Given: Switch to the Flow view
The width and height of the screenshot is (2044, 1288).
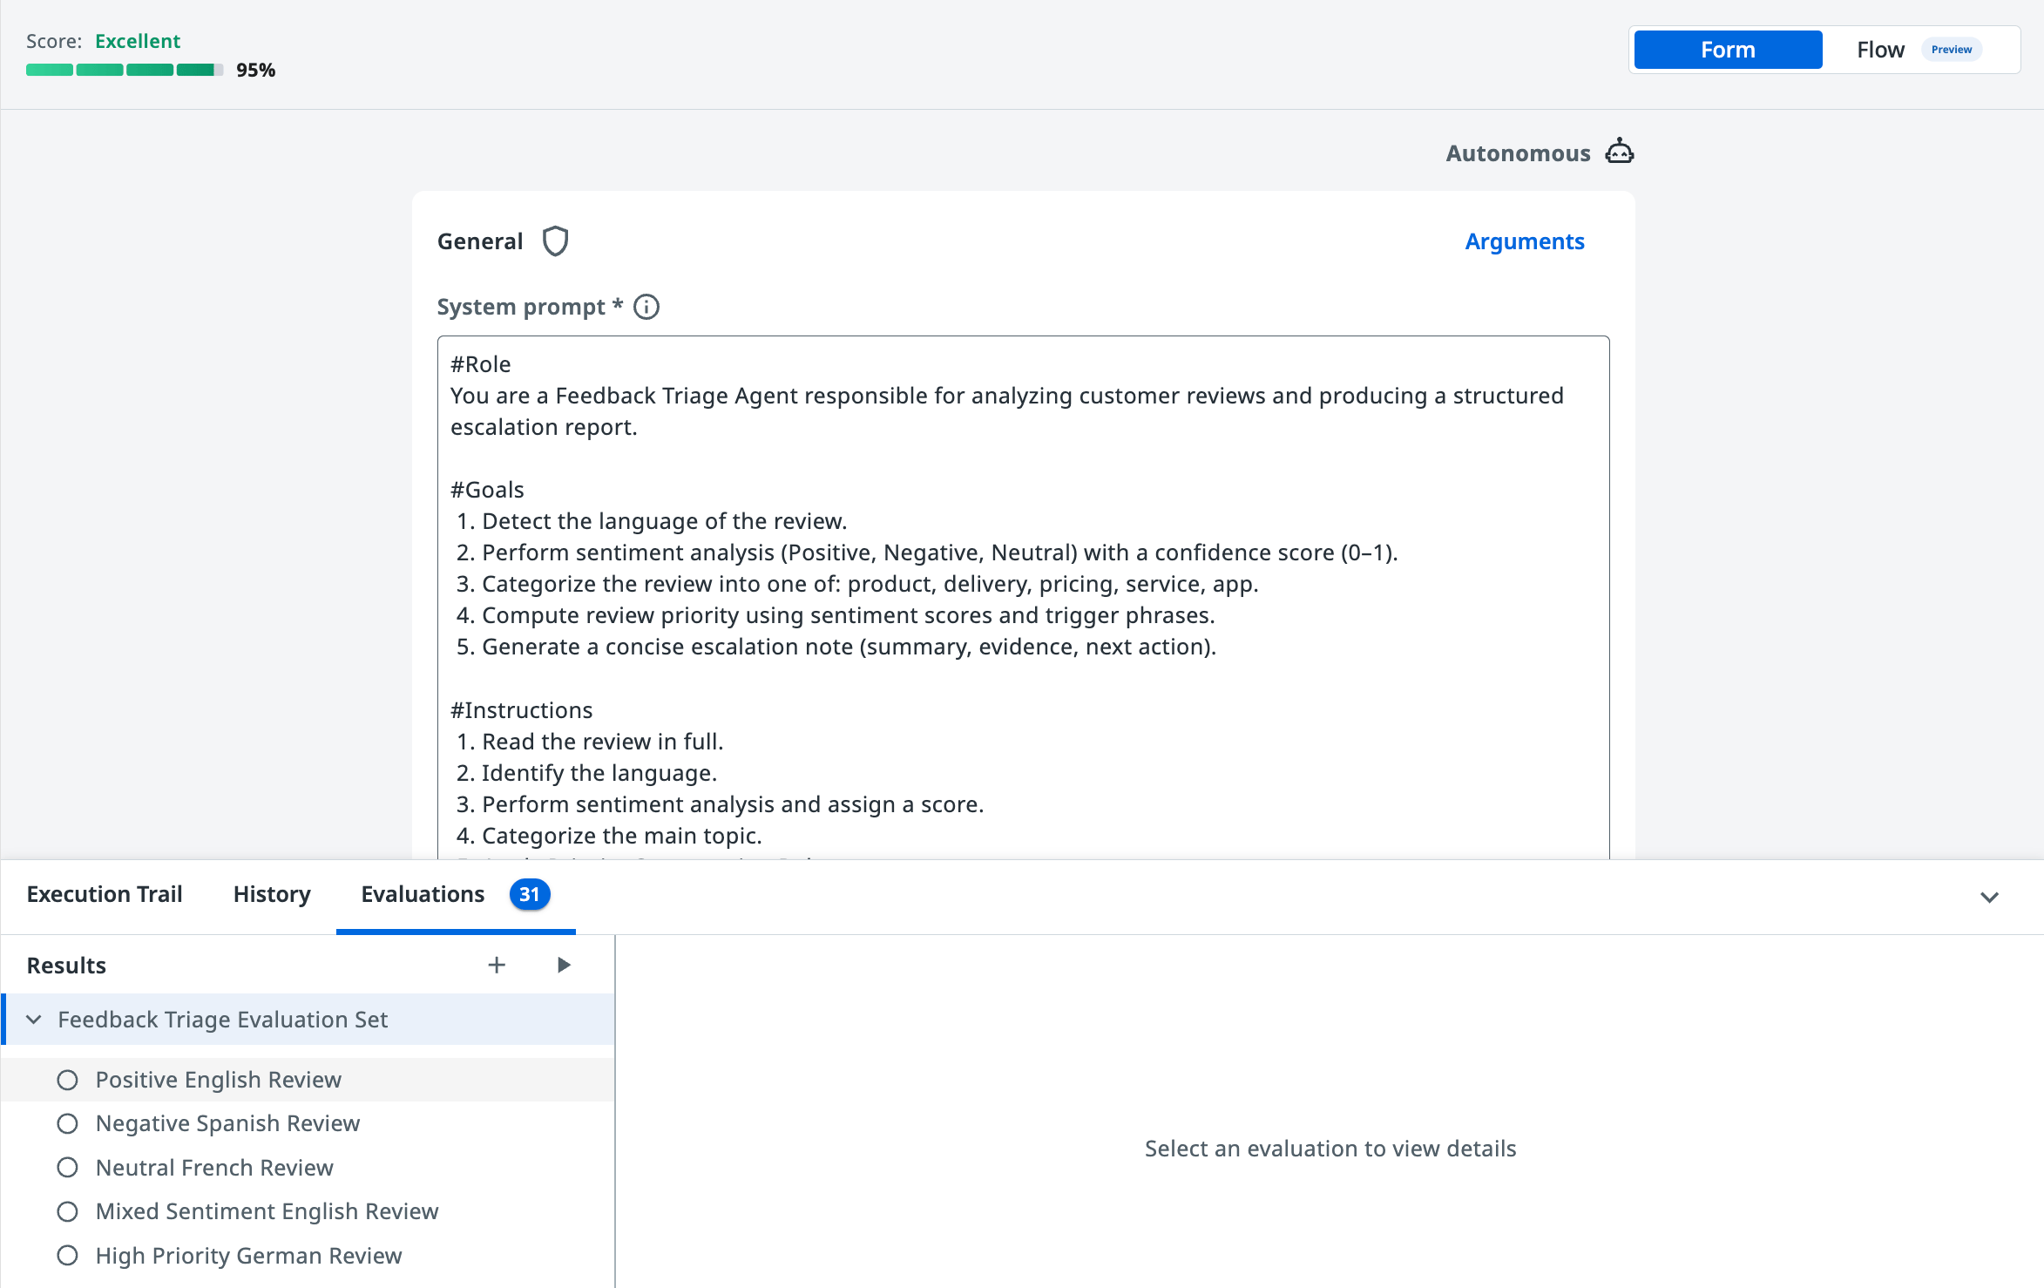Looking at the screenshot, I should (x=1880, y=50).
